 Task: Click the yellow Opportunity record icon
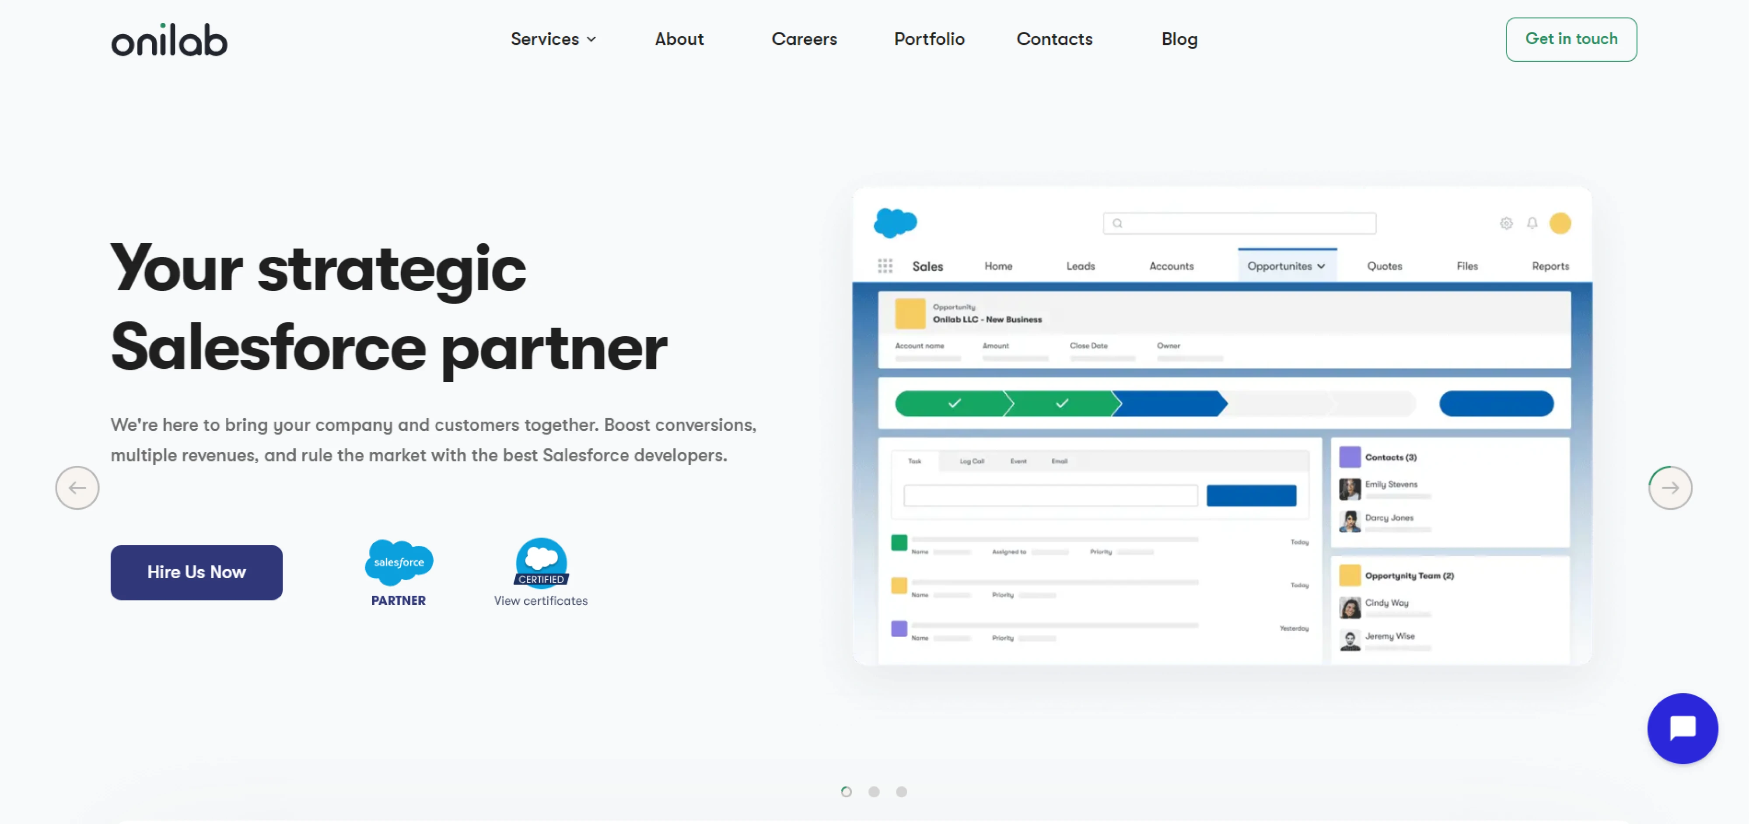point(910,314)
